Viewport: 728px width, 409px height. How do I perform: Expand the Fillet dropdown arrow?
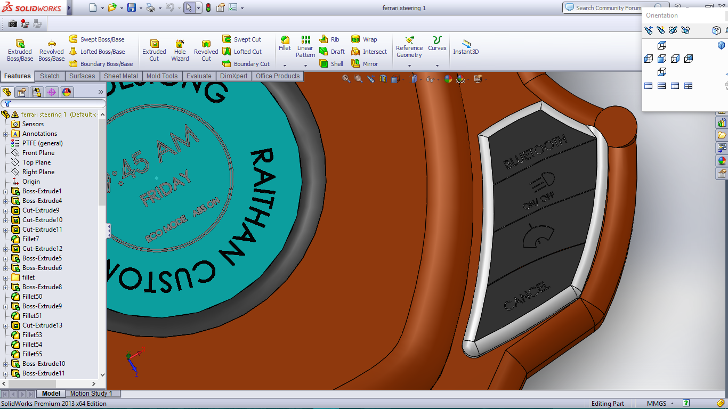[285, 66]
